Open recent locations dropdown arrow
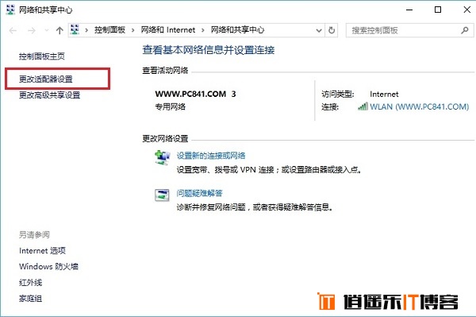Screen dimensions: 476x317 tap(47, 30)
